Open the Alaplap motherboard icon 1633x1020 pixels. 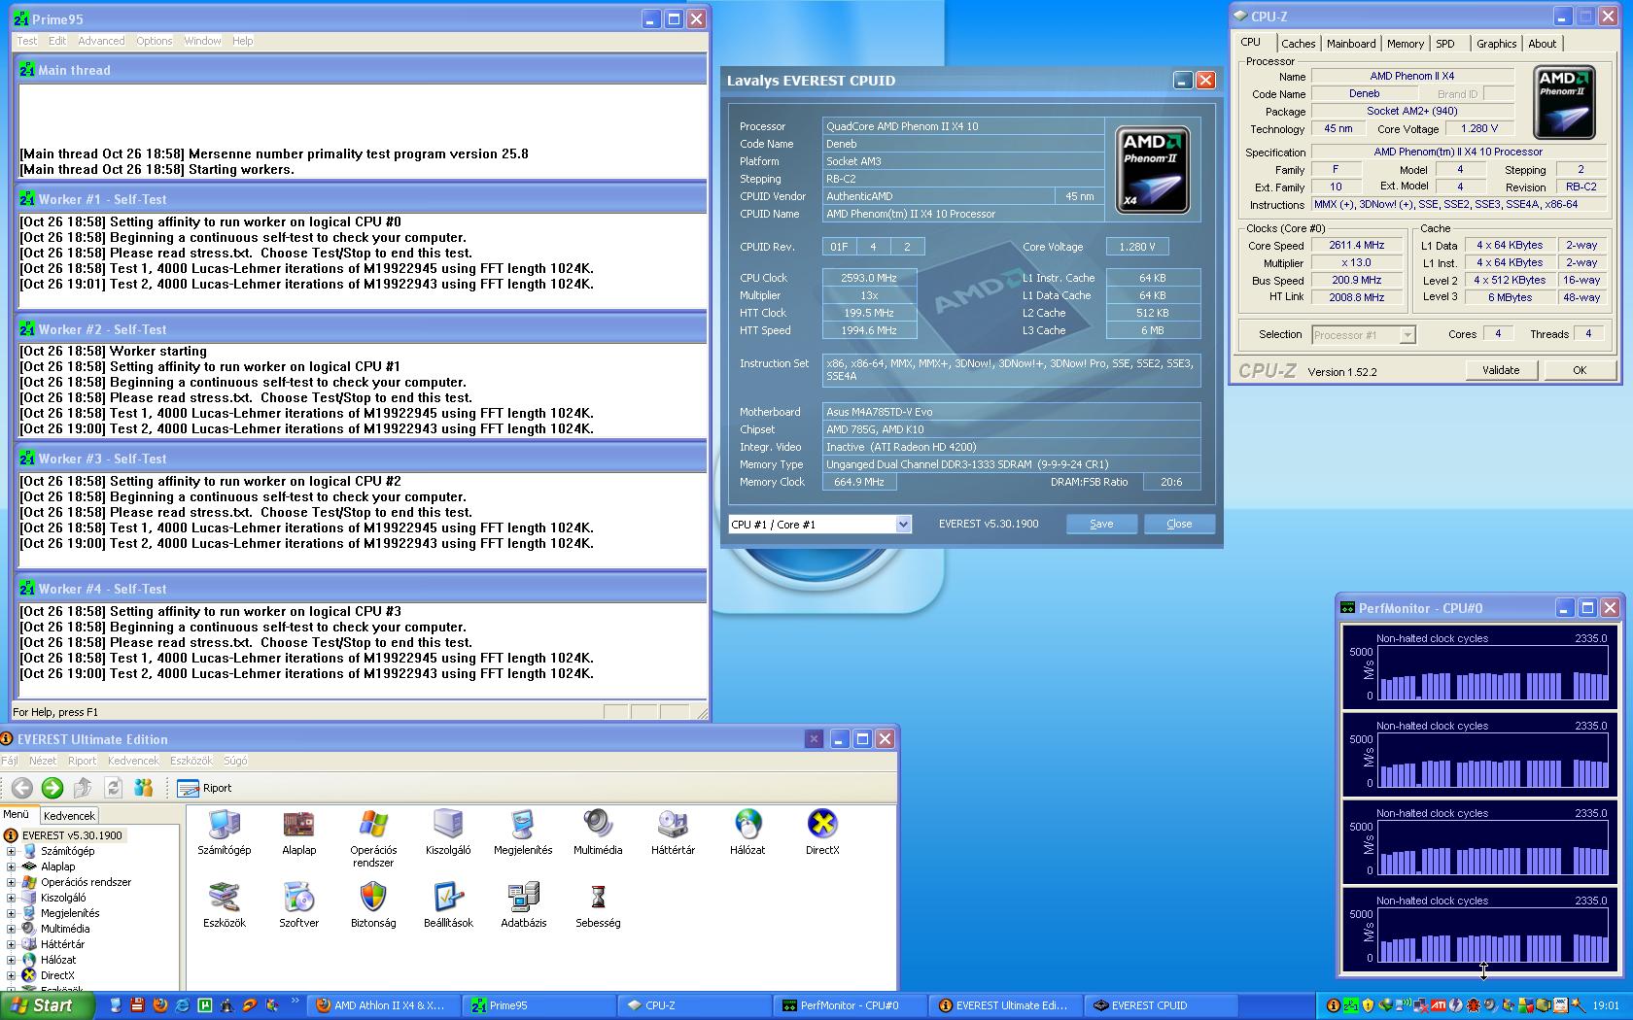point(298,833)
